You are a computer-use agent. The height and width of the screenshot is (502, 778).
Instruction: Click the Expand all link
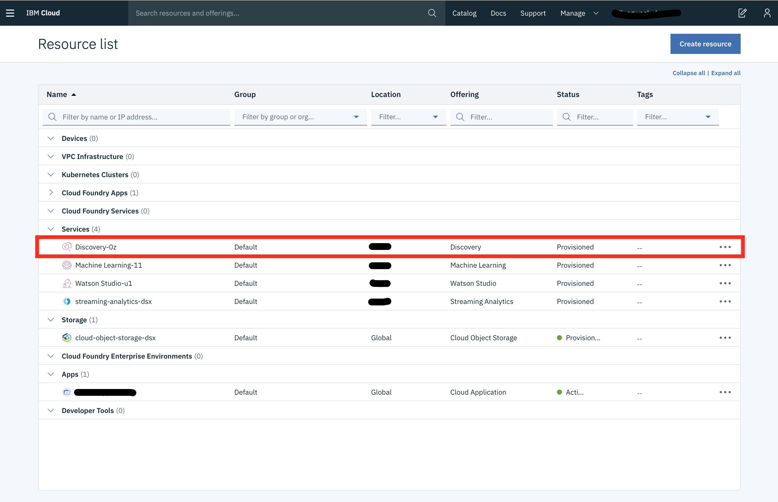[726, 73]
